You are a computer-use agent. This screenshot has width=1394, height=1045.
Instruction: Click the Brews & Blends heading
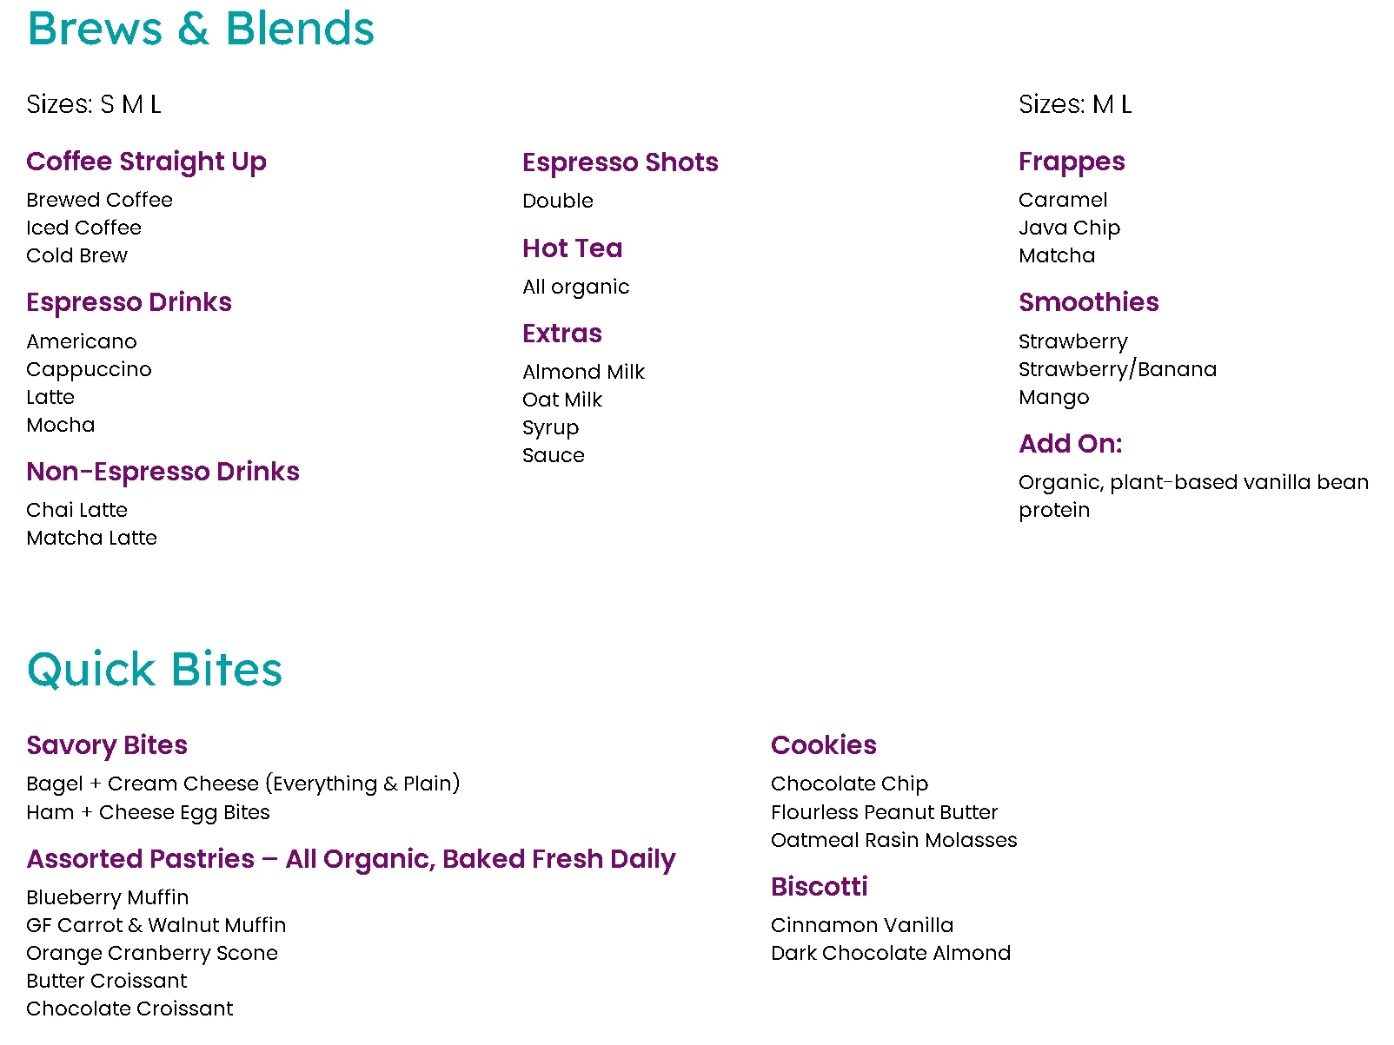point(201,29)
